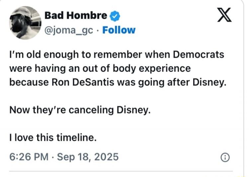Open the tweet info circle icon

(x=225, y=157)
